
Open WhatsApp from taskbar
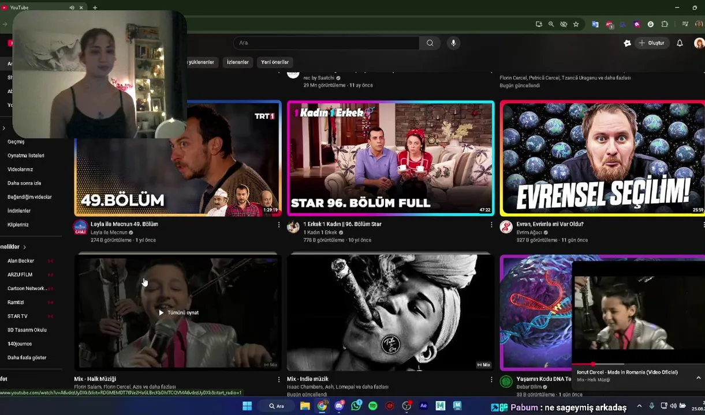tap(356, 406)
